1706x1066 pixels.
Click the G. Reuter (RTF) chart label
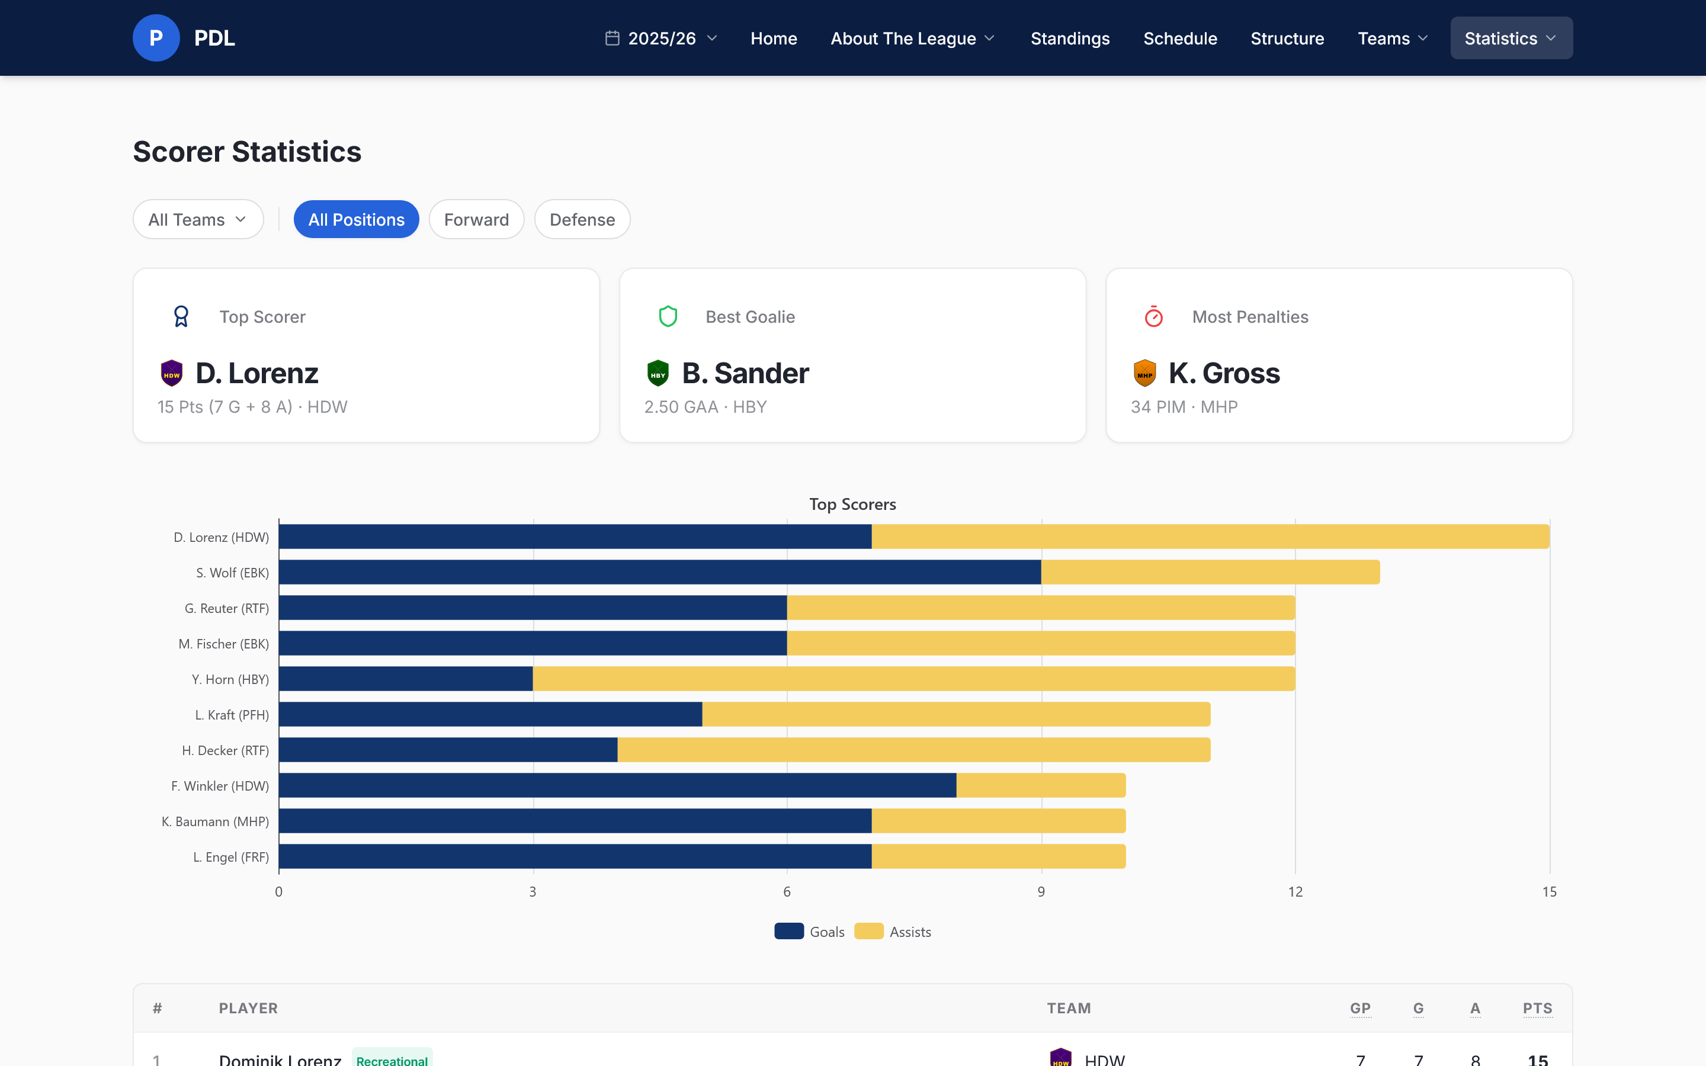pos(226,608)
